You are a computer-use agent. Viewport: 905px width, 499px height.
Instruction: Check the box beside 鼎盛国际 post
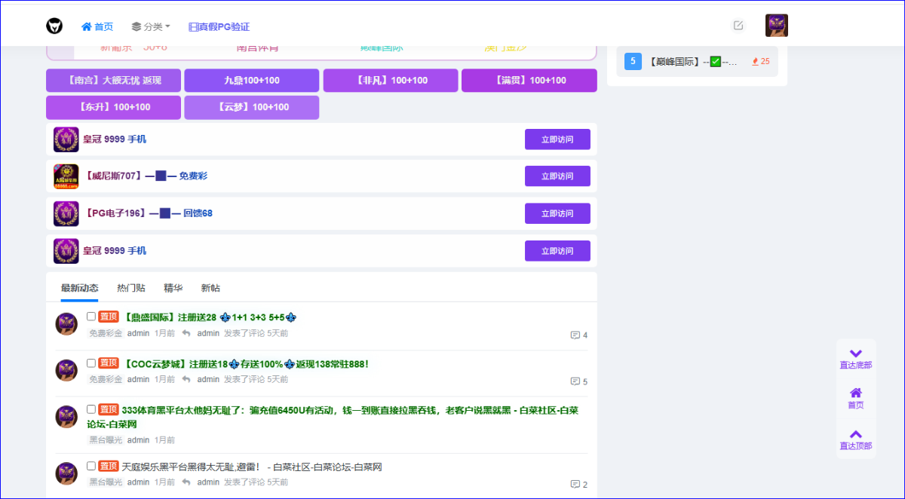click(x=91, y=317)
